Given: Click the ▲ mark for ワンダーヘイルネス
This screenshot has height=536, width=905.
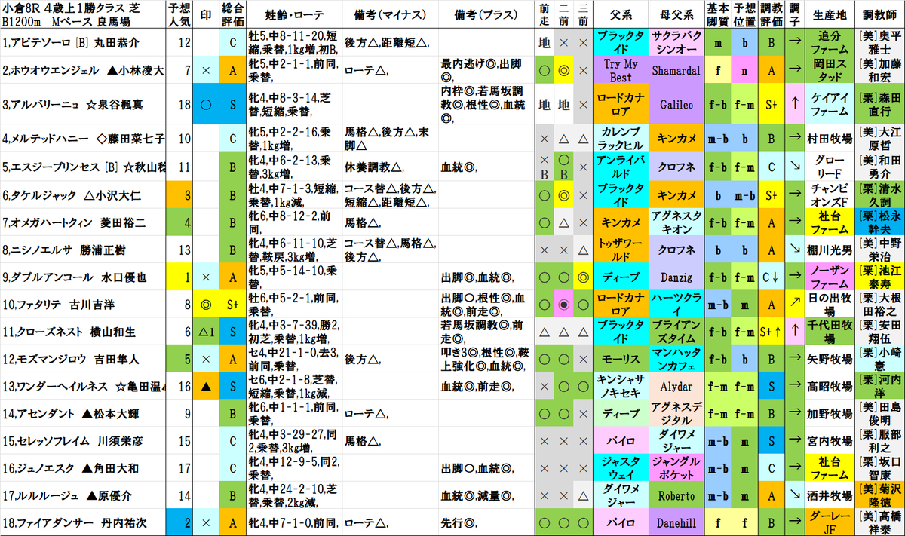Looking at the screenshot, I should click(207, 386).
